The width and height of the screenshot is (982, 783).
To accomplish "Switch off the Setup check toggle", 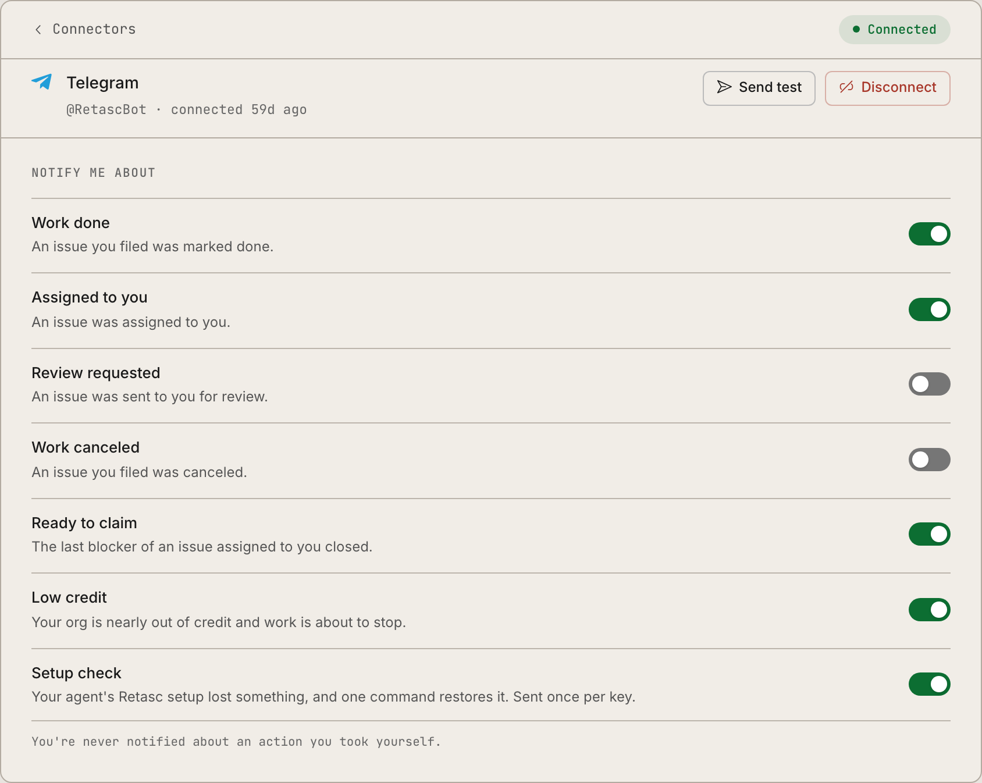I will coord(929,684).
